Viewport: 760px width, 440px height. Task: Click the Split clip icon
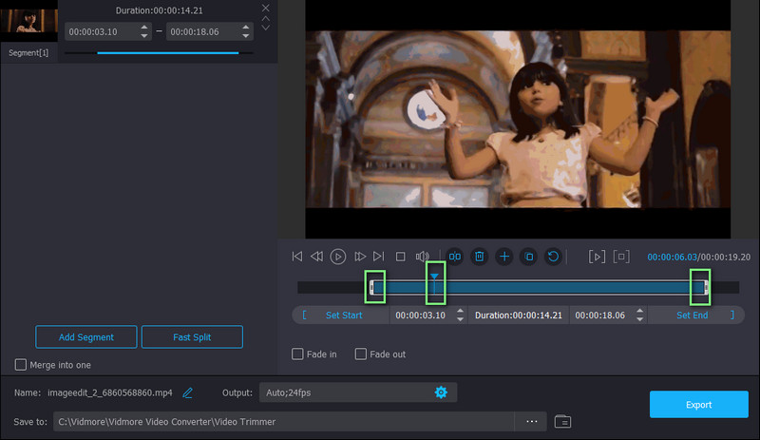(455, 257)
